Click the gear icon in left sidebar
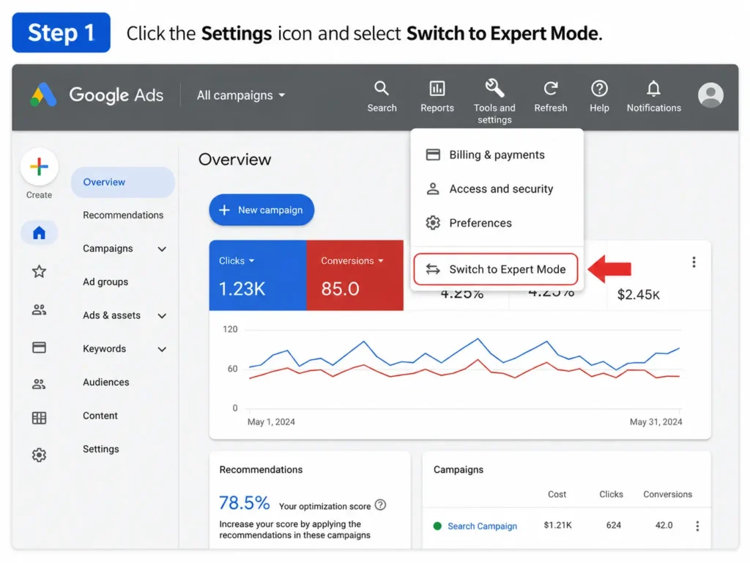This screenshot has width=750, height=563. click(40, 455)
